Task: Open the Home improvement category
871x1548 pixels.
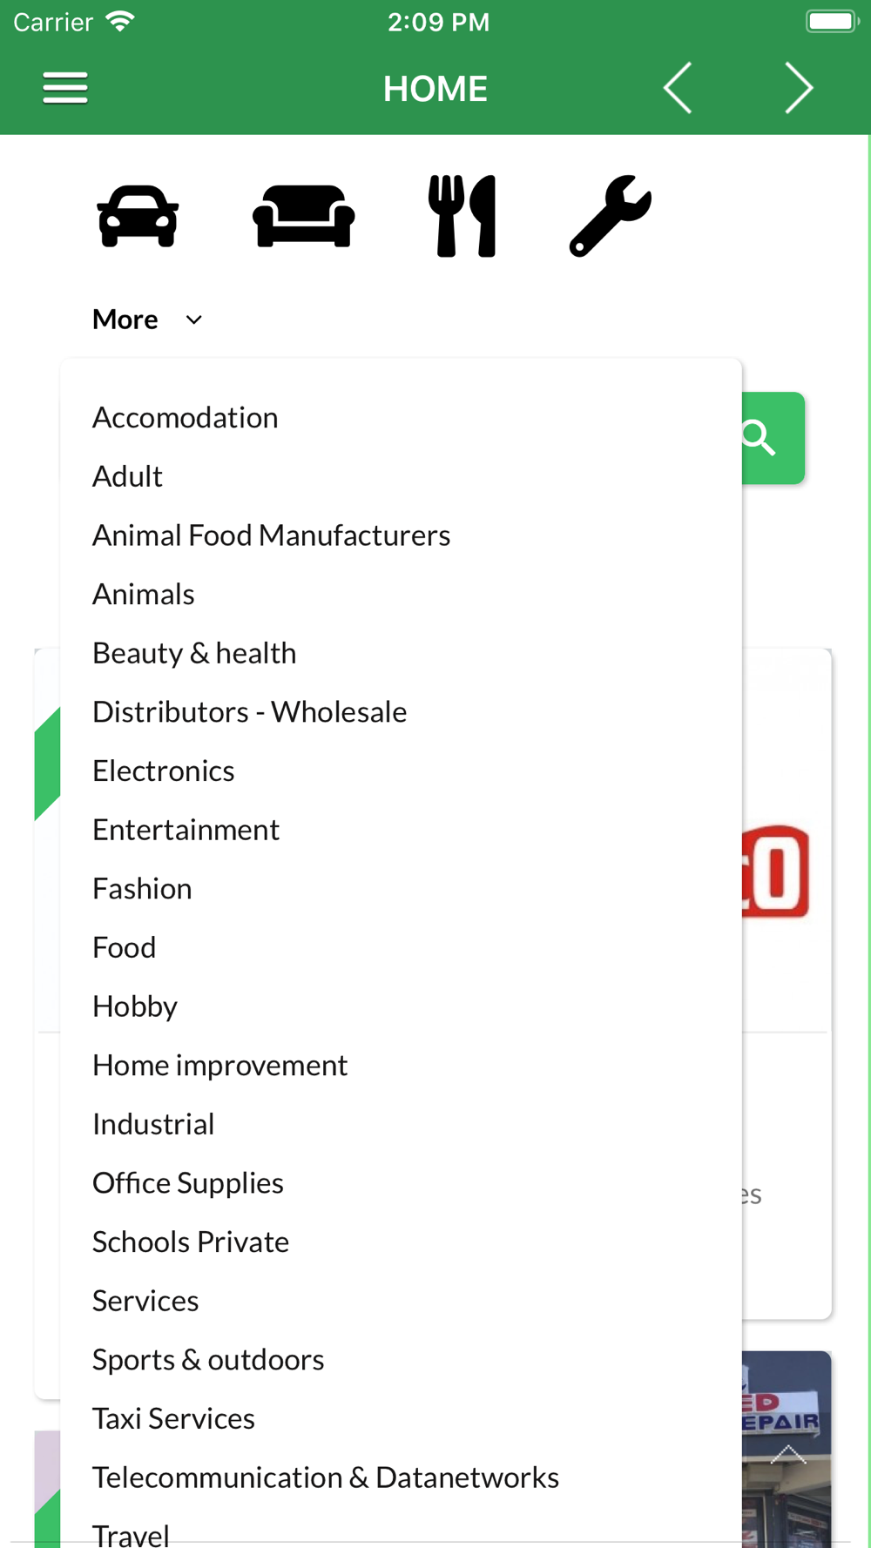Action: [x=219, y=1066]
